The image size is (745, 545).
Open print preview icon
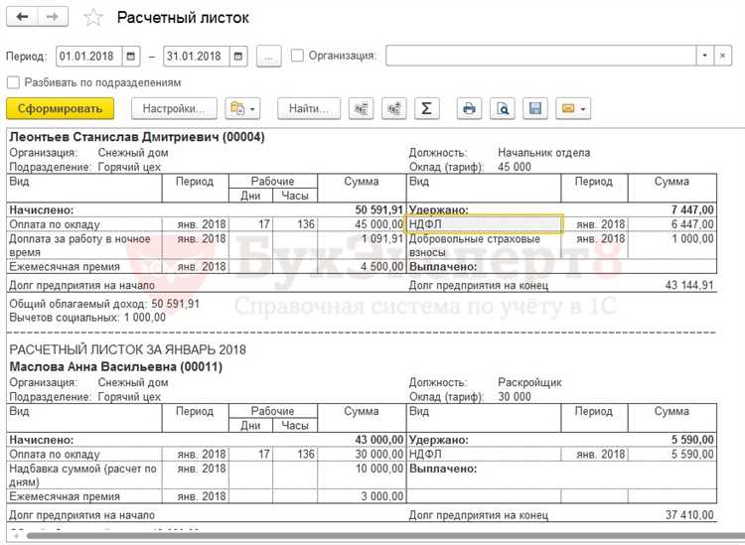coord(503,108)
